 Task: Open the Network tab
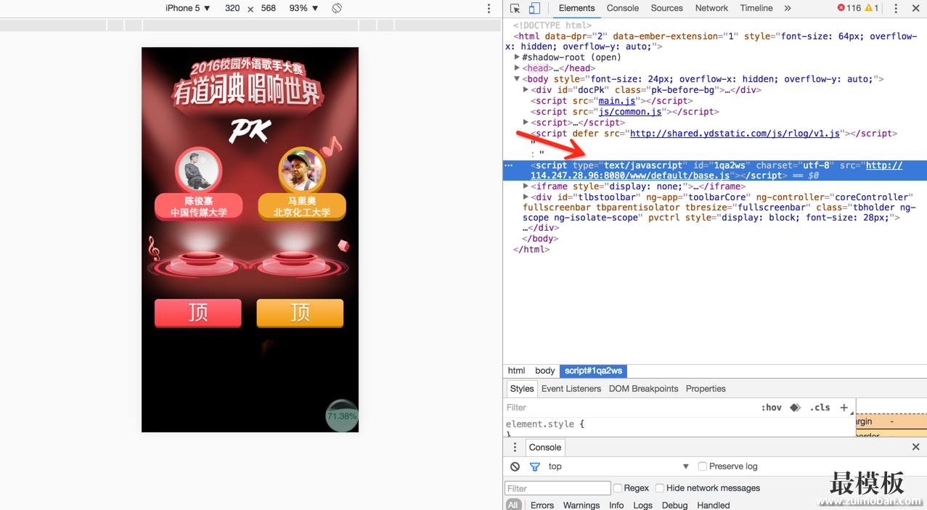pyautogui.click(x=711, y=8)
